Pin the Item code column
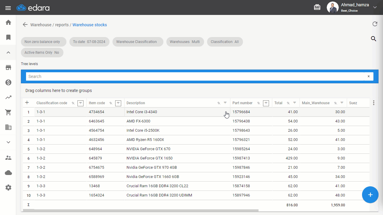The image size is (383, 215). tap(111, 103)
